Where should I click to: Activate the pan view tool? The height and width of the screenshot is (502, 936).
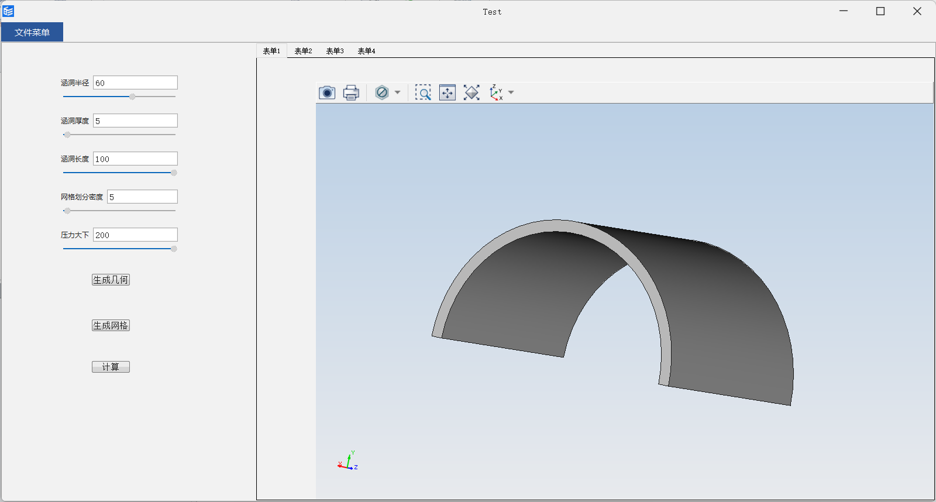(448, 92)
